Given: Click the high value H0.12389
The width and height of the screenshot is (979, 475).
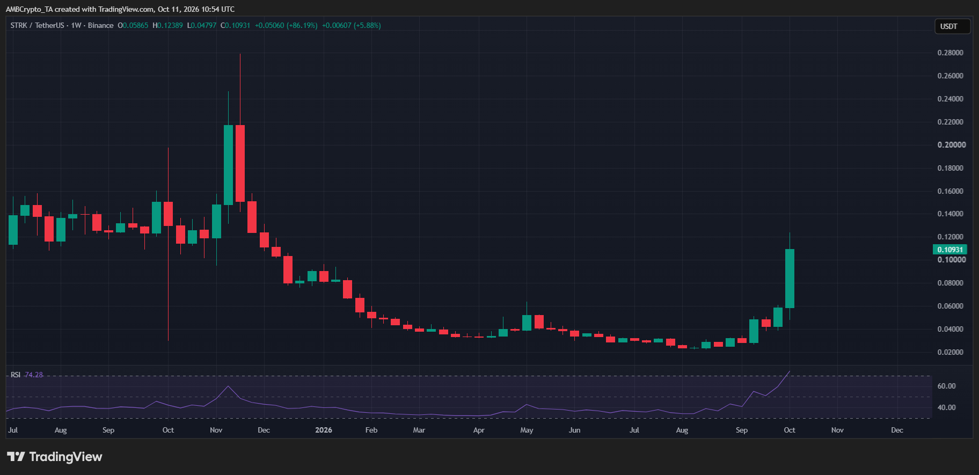Looking at the screenshot, I should click(x=167, y=25).
